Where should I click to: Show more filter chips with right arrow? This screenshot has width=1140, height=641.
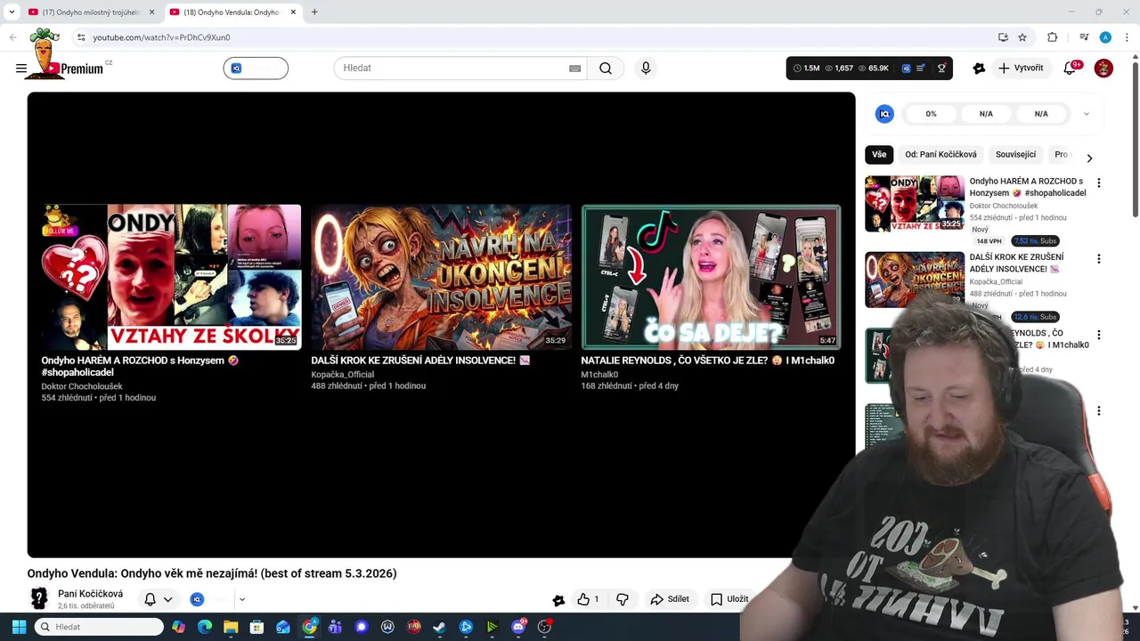(x=1088, y=158)
